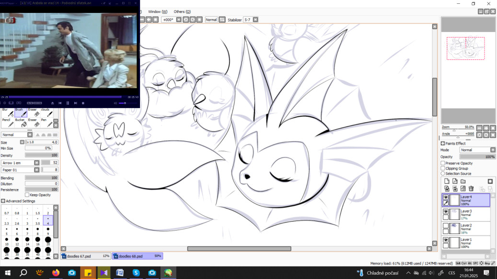Create a new layer folder

[463, 181]
